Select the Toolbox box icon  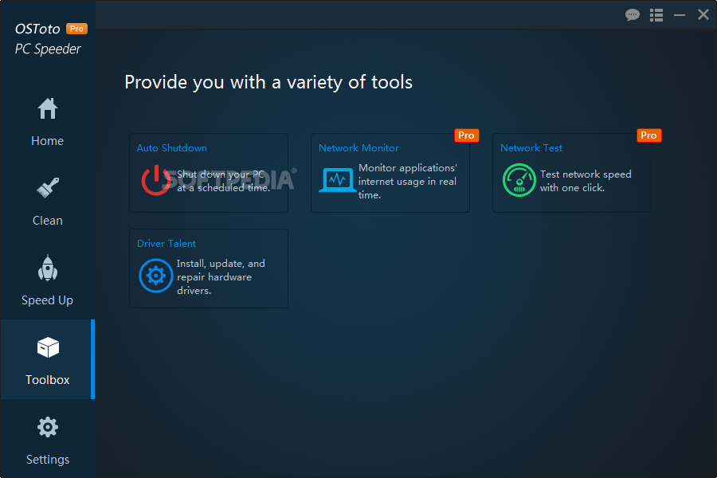click(x=48, y=347)
